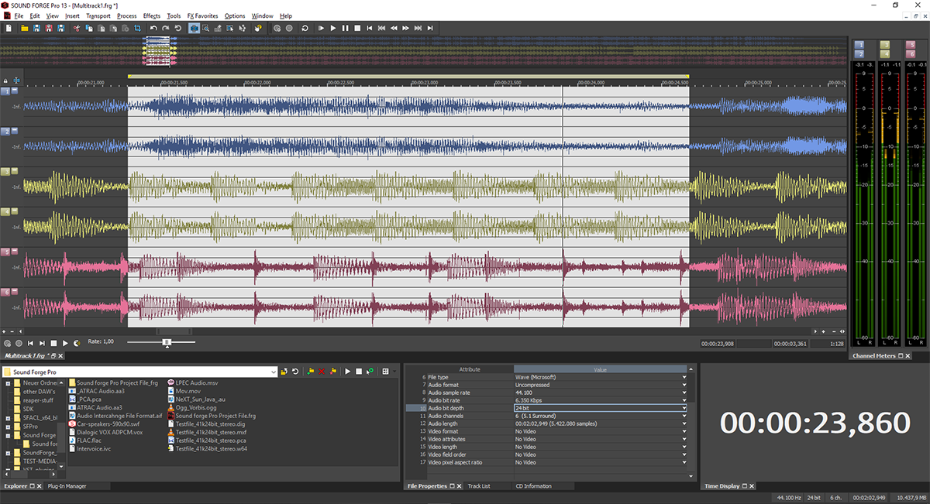Click the Redo arrow in the main toolbar
Viewport: 930px width, 504px height.
pyautogui.click(x=166, y=28)
